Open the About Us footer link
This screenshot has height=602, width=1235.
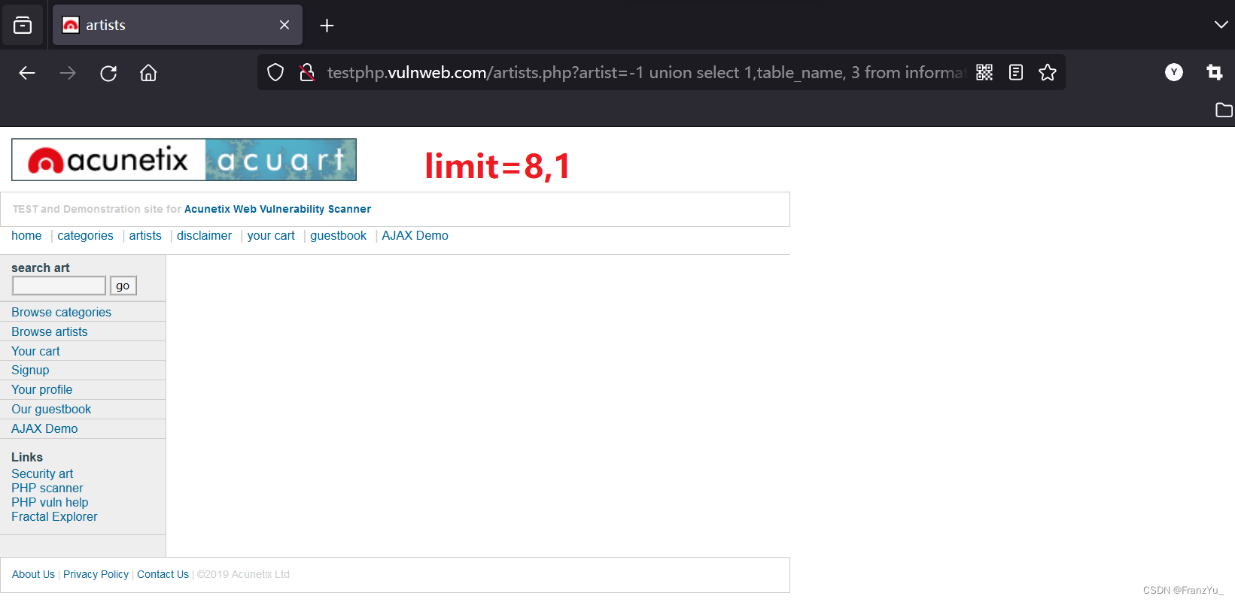[x=33, y=574]
